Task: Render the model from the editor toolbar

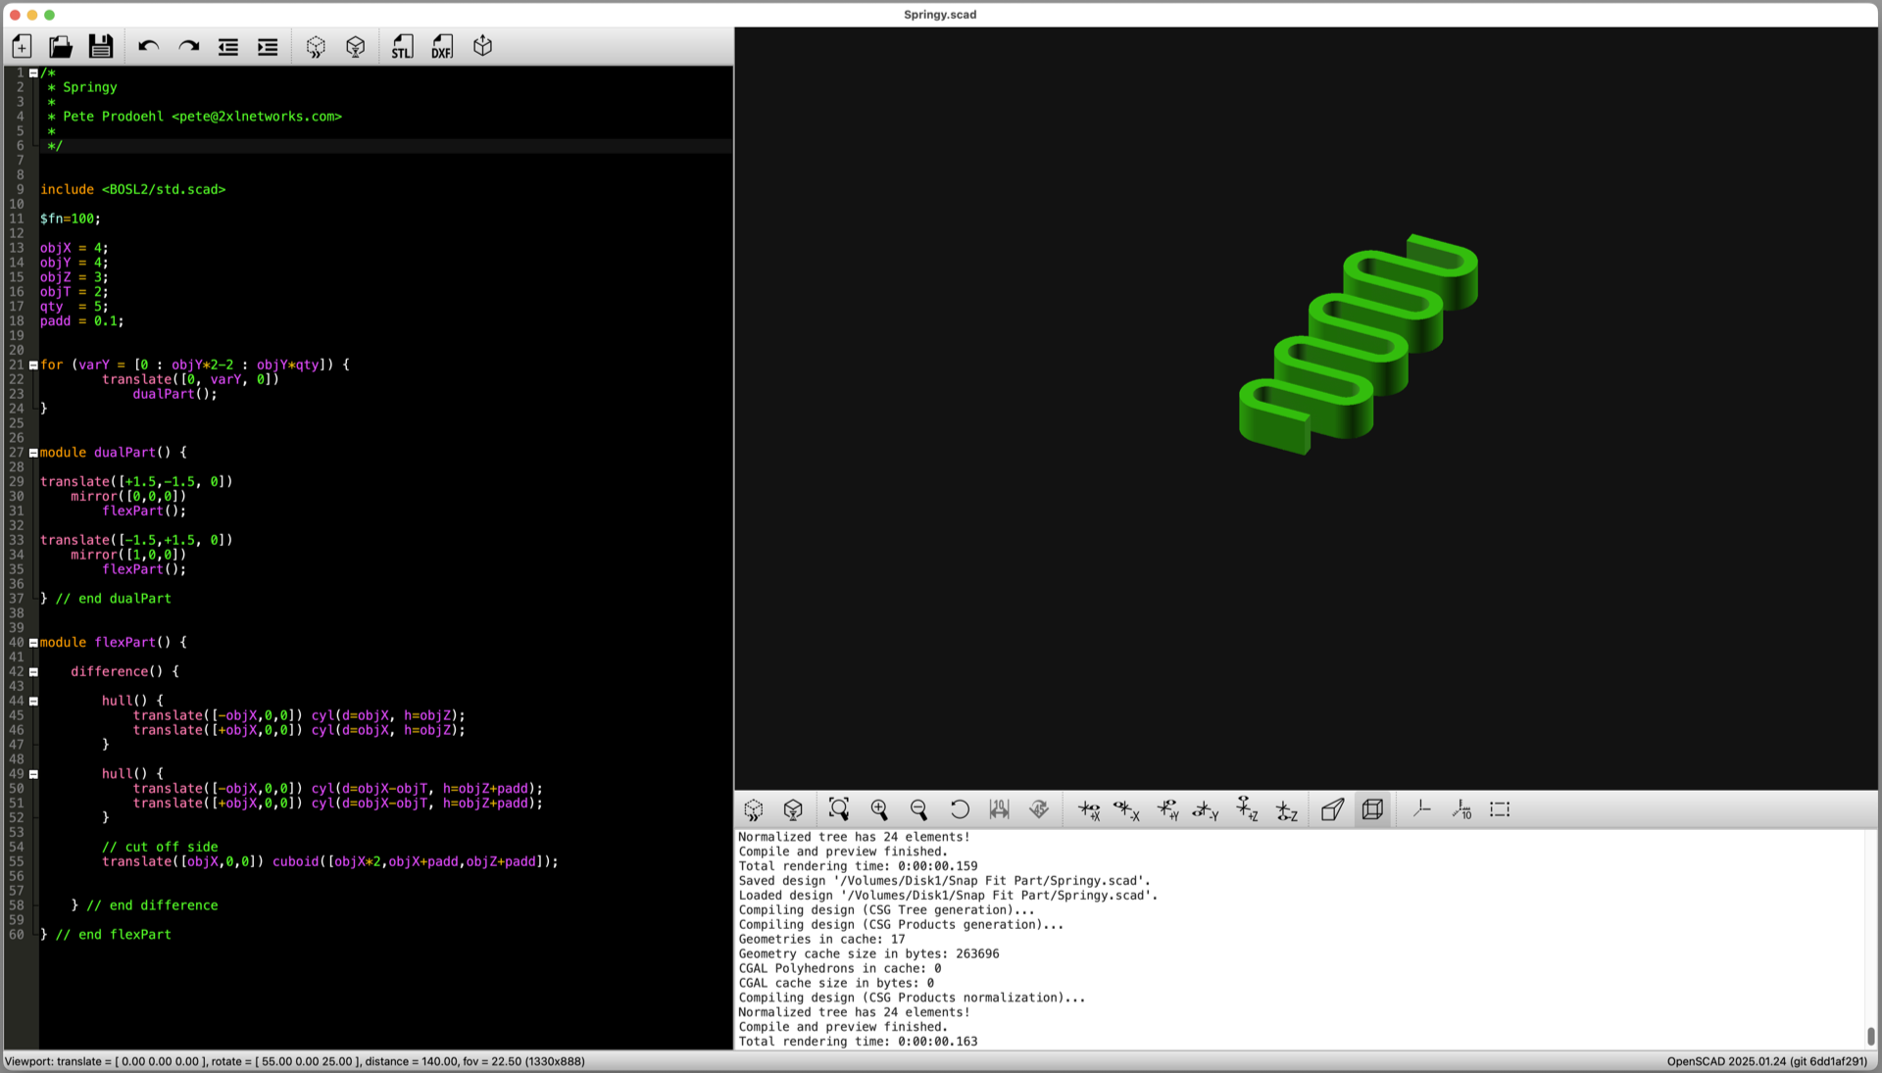Action: click(x=356, y=46)
